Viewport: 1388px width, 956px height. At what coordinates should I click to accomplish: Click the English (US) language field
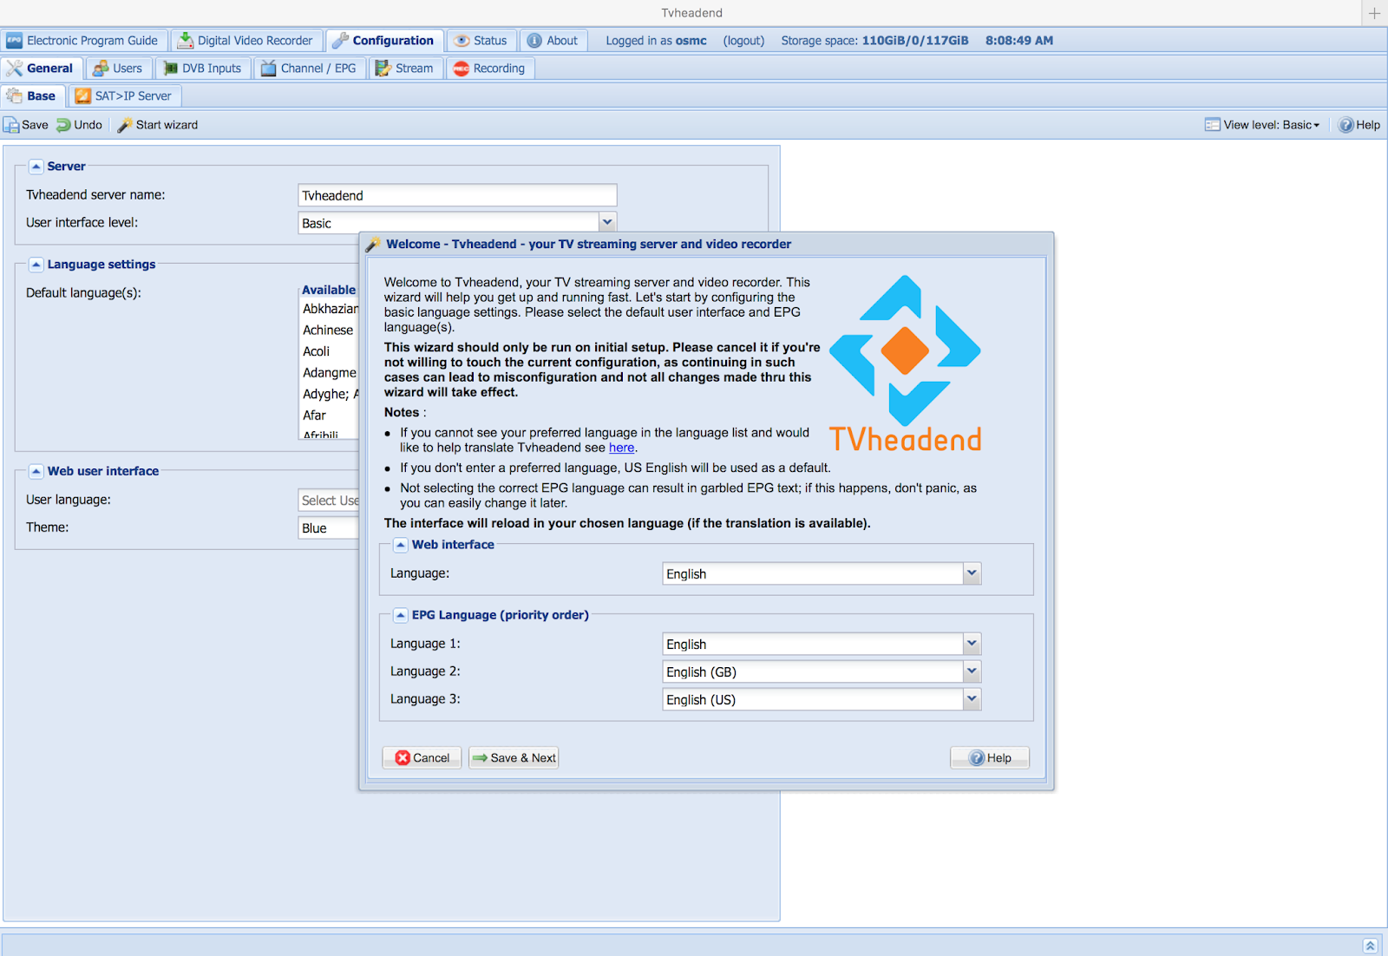[813, 700]
